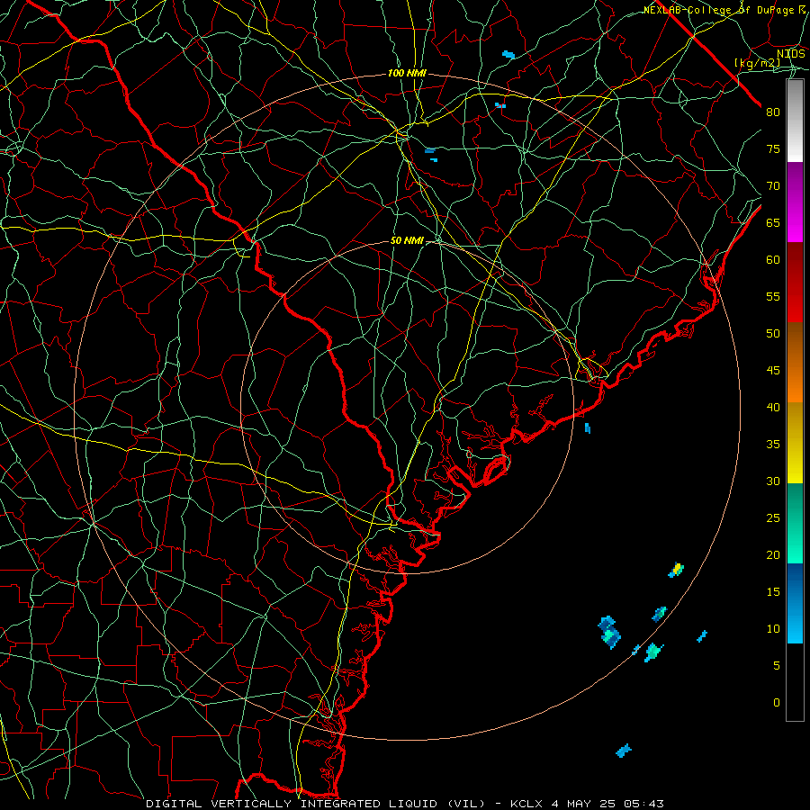Screen dimensions: 810x810
Task: Click the scale value 80 label
Action: (x=773, y=112)
